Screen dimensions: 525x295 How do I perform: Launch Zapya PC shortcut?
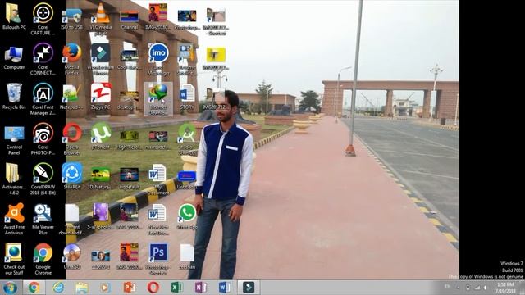click(100, 97)
